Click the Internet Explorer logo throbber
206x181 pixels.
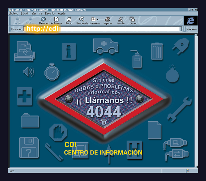(x=190, y=21)
